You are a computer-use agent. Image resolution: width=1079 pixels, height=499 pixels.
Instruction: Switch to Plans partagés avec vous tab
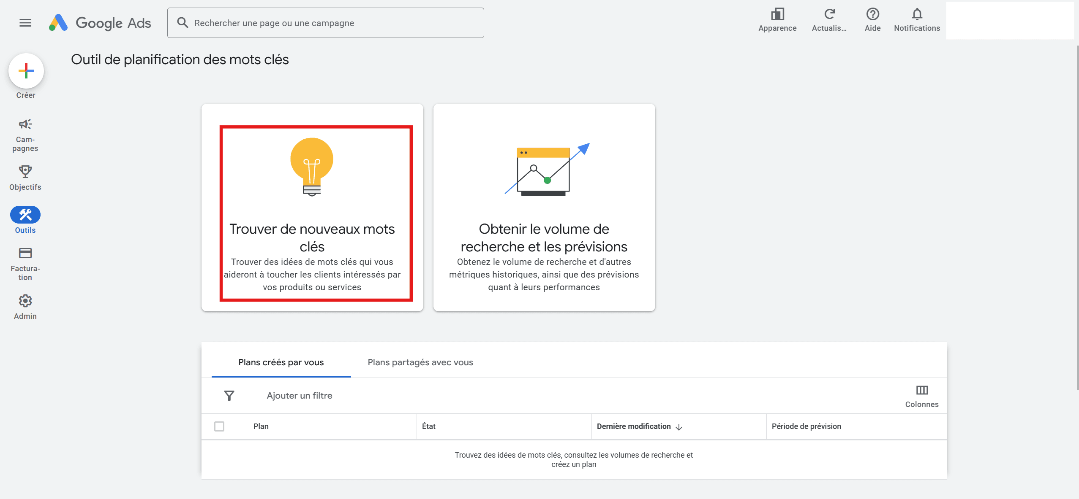[420, 362]
